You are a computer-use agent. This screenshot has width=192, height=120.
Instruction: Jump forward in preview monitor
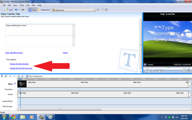tap(163, 70)
